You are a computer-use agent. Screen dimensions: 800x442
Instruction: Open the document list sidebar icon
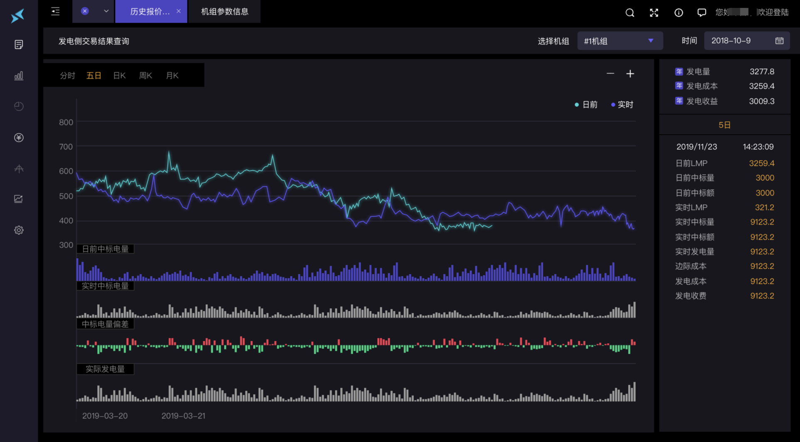[x=19, y=44]
